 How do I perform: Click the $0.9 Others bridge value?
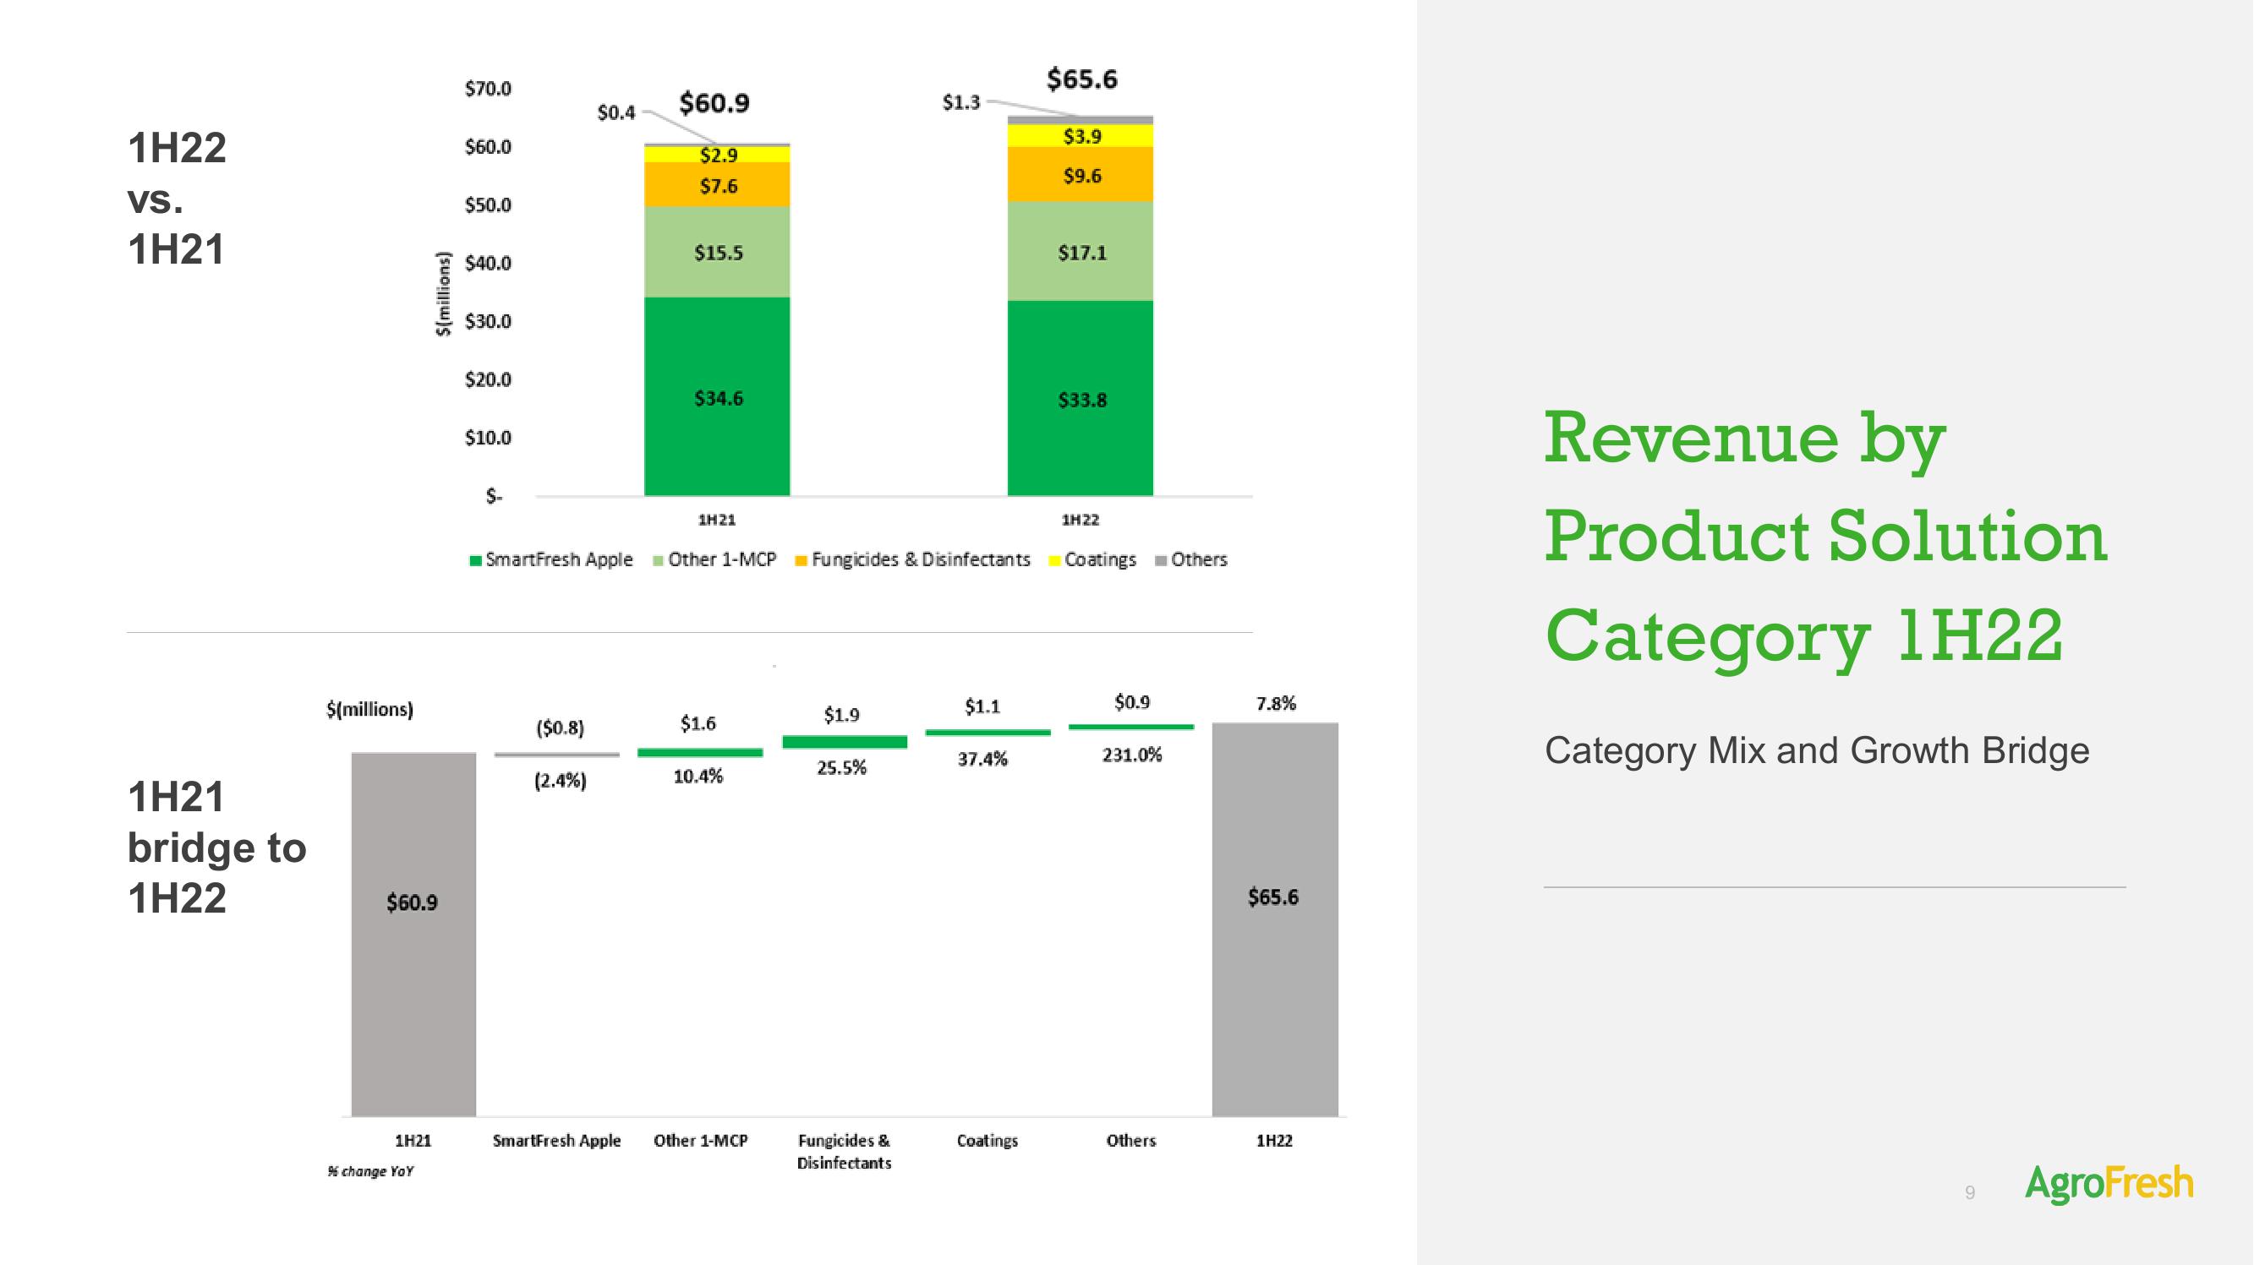tap(1132, 701)
